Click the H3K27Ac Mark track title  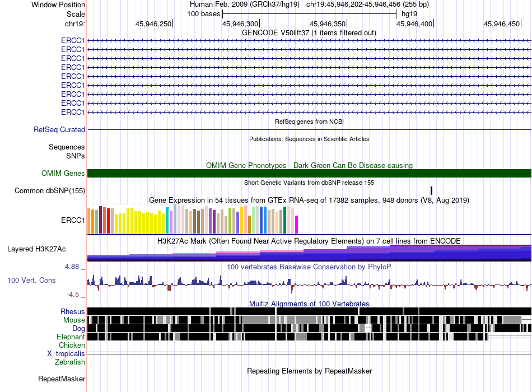(309, 241)
